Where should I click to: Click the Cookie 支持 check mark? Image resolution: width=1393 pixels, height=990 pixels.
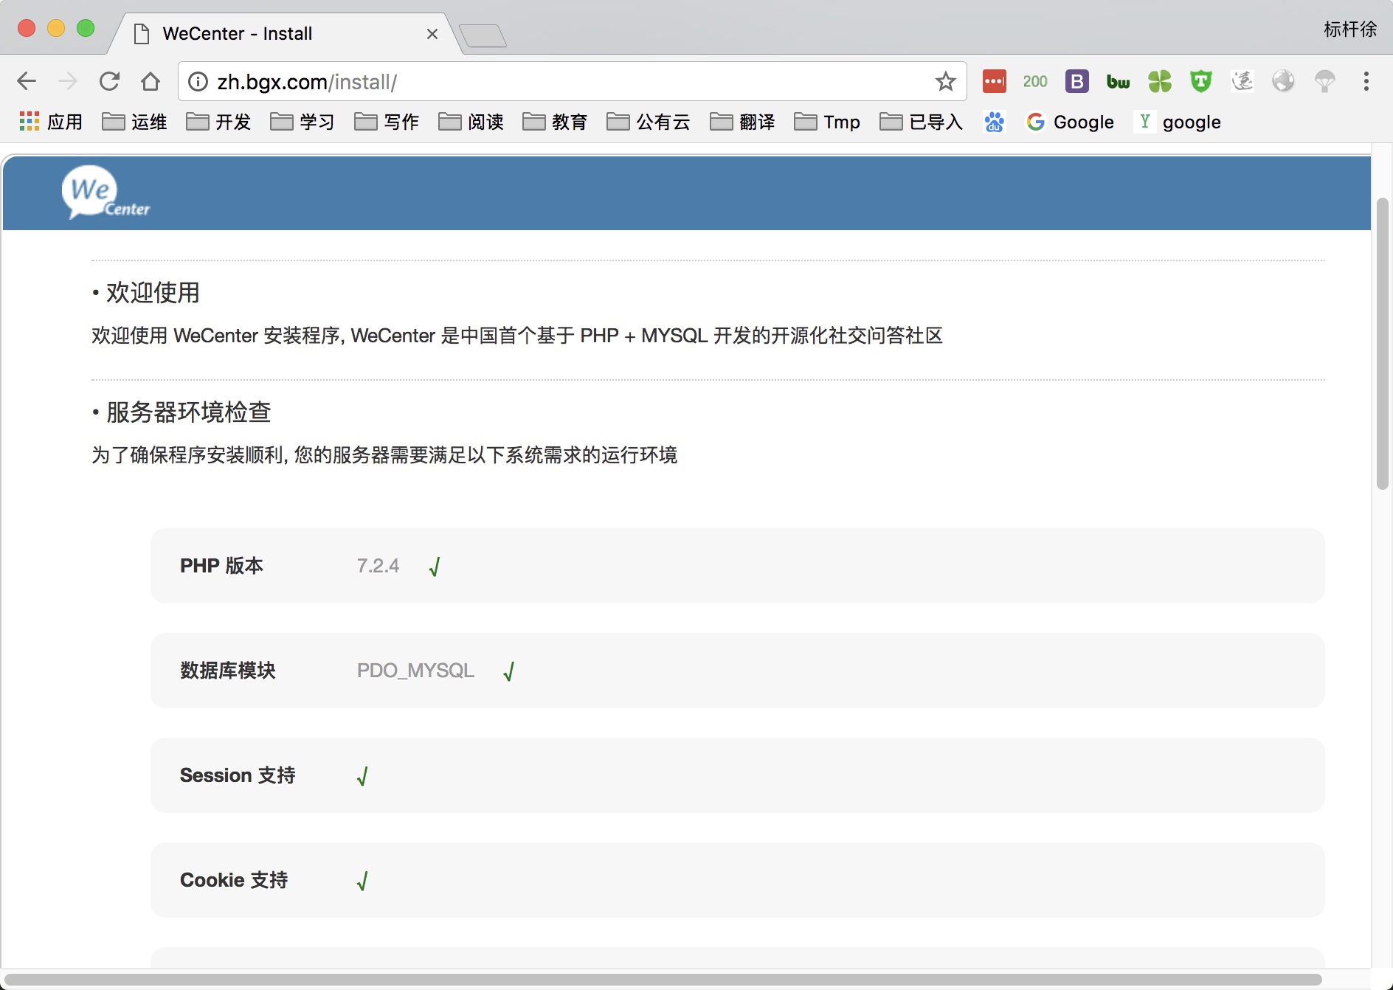tap(362, 881)
